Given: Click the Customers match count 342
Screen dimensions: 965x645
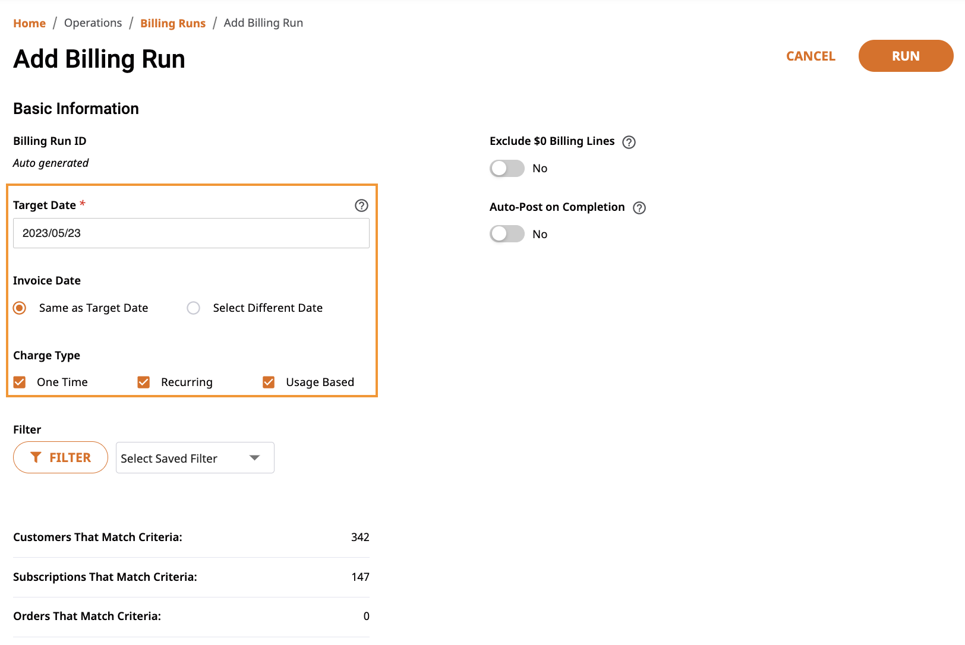Looking at the screenshot, I should (360, 537).
